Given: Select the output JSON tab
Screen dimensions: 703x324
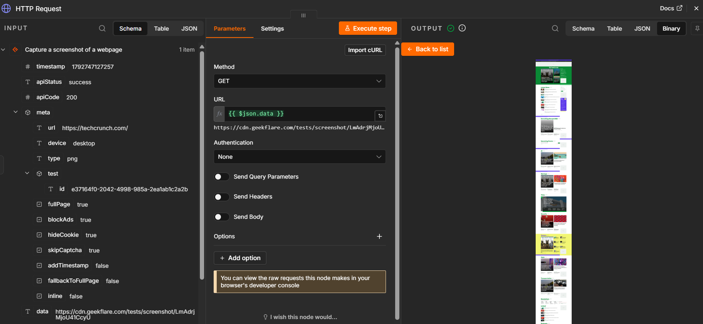Looking at the screenshot, I should click(x=642, y=29).
